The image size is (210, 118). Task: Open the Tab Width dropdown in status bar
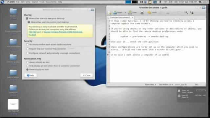166,85
